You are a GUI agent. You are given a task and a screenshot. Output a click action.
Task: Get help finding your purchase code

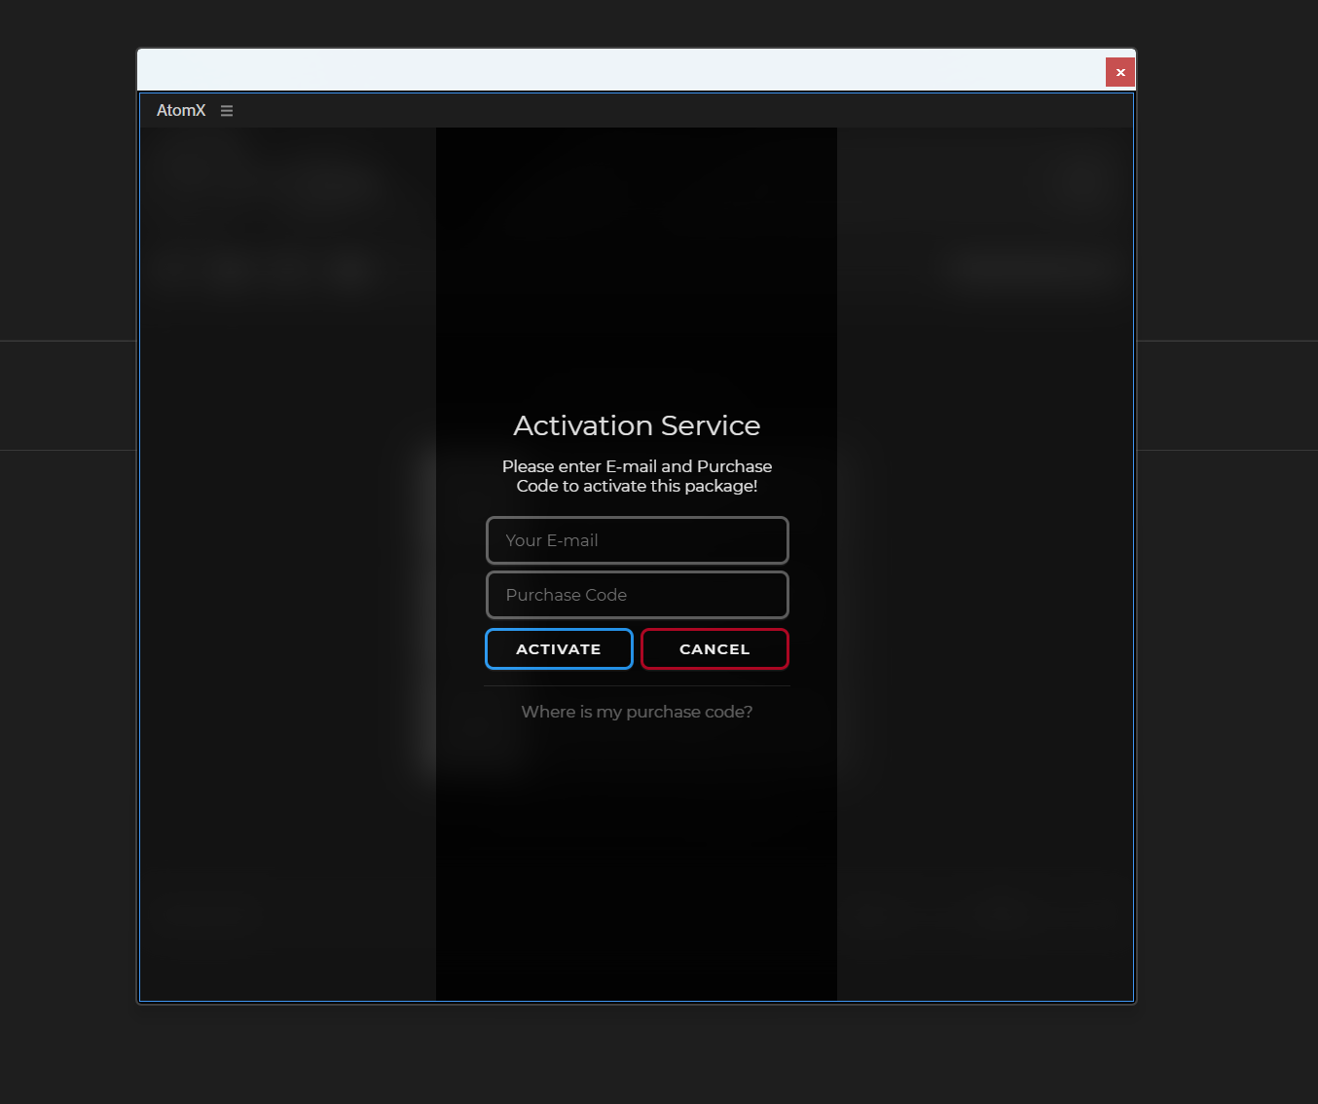[637, 712]
